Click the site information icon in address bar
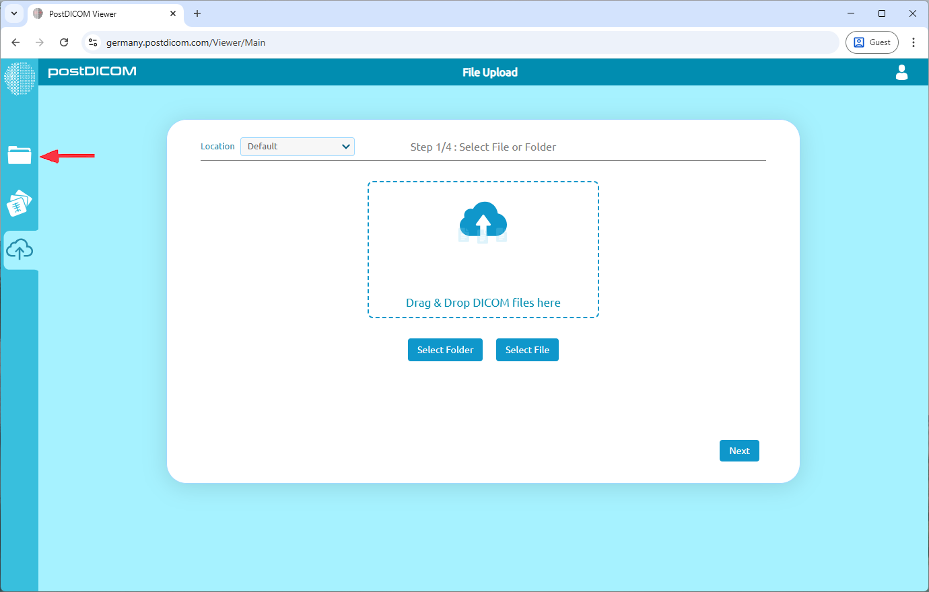 point(94,42)
